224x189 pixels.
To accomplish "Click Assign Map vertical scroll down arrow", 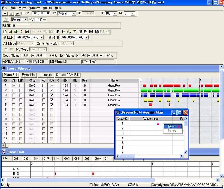I will [x=186, y=152].
